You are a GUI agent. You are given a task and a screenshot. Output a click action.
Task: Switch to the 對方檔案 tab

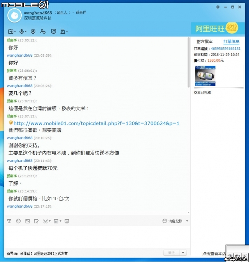(x=205, y=42)
